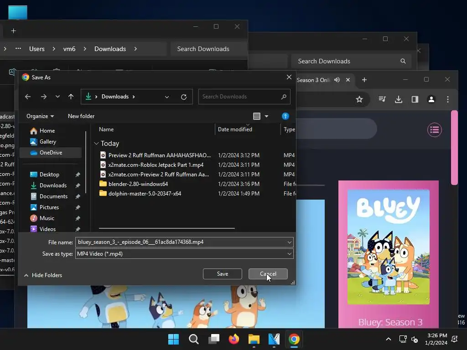Open the Organize menu
The height and width of the screenshot is (350, 467).
click(40, 116)
